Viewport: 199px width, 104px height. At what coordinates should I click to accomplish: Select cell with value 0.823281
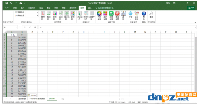tap(22, 37)
